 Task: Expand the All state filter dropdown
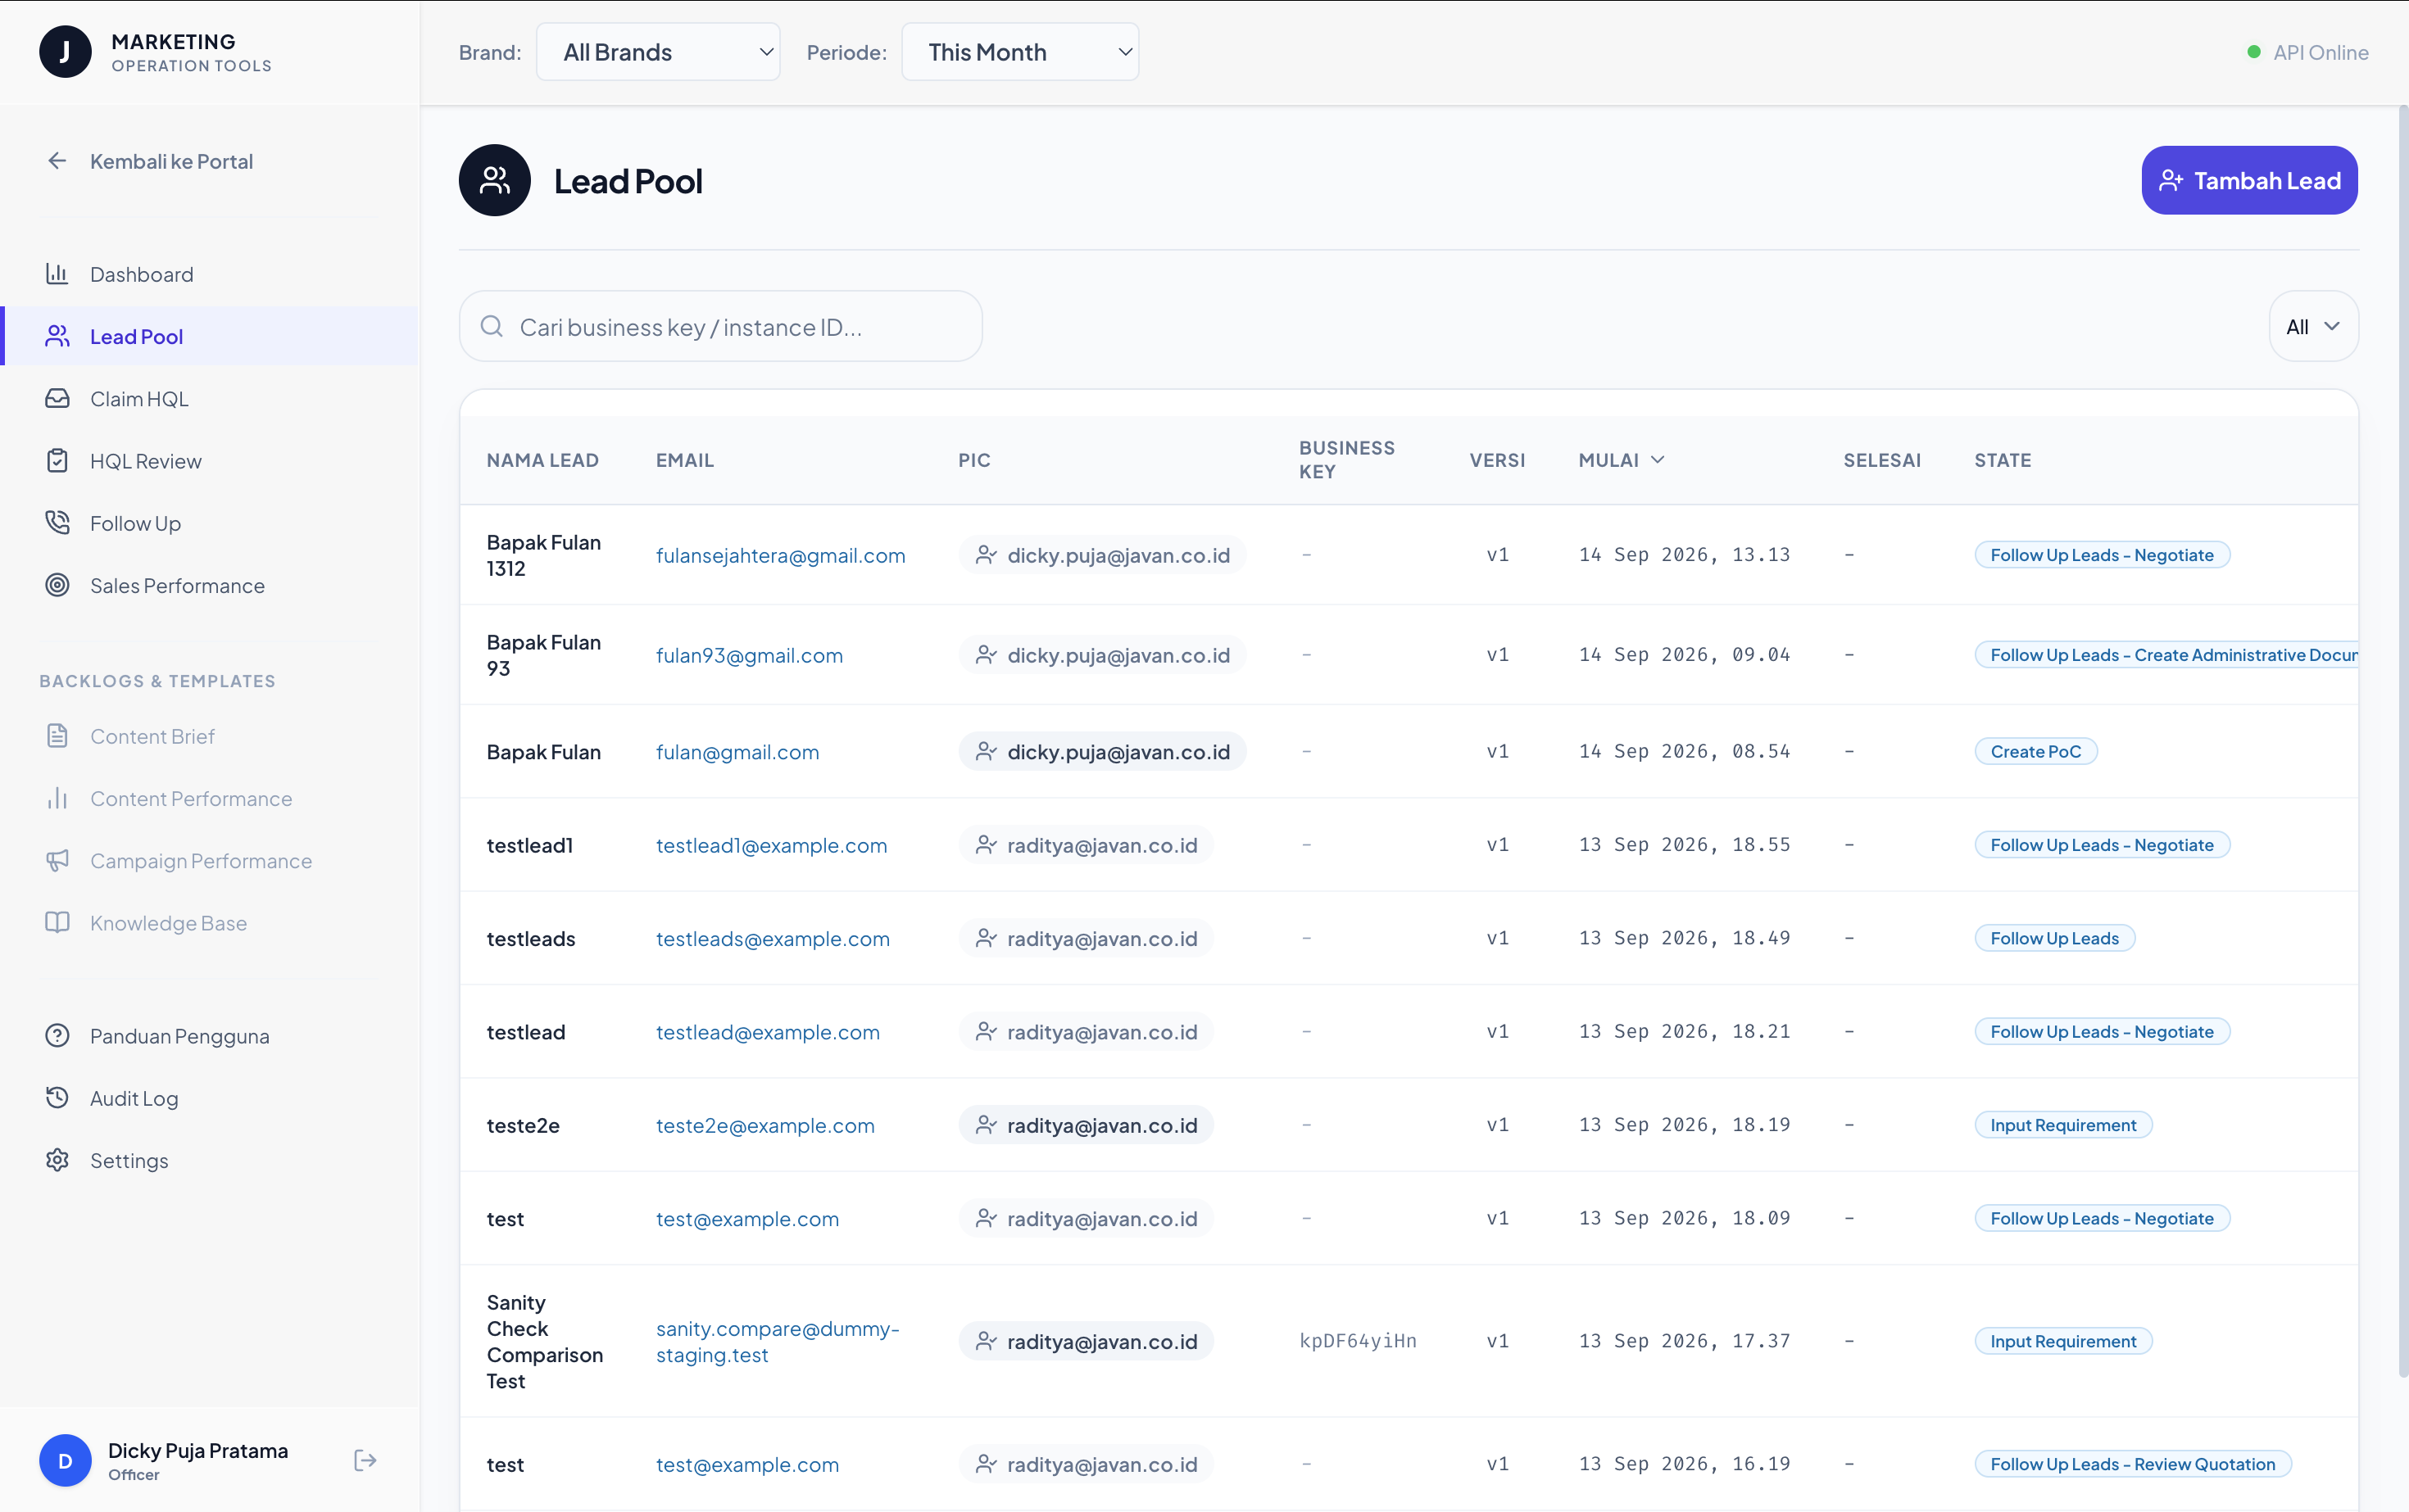[x=2313, y=326]
